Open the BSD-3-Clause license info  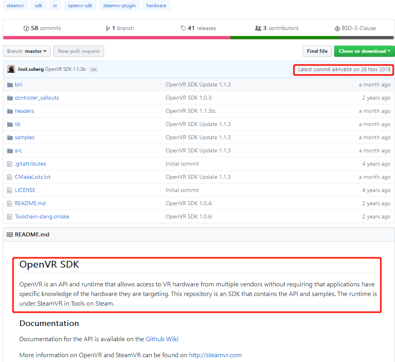point(355,28)
